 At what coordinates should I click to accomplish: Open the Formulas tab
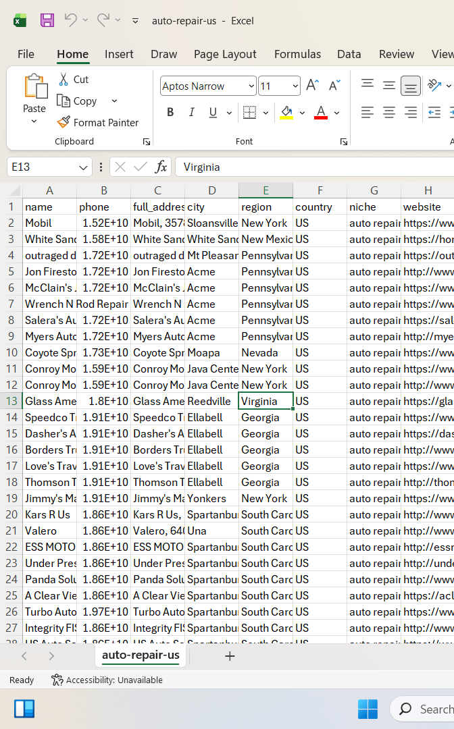pos(298,55)
